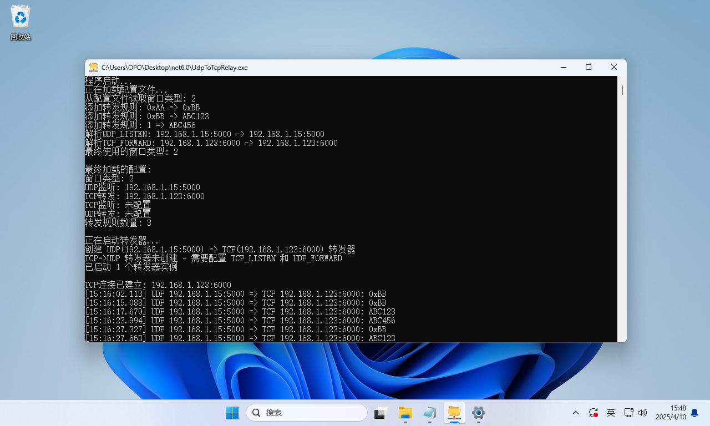The width and height of the screenshot is (710, 426).
Task: Click the log entry timestamped 15:16:27.663
Action: (x=240, y=338)
